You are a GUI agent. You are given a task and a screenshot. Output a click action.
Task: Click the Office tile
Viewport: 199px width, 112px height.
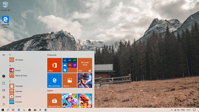pyautogui.click(x=55, y=65)
